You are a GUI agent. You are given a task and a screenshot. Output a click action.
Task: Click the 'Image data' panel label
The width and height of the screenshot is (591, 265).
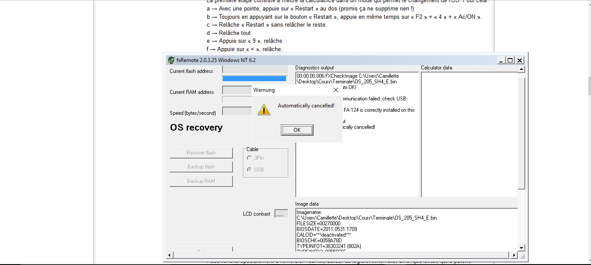pos(307,204)
